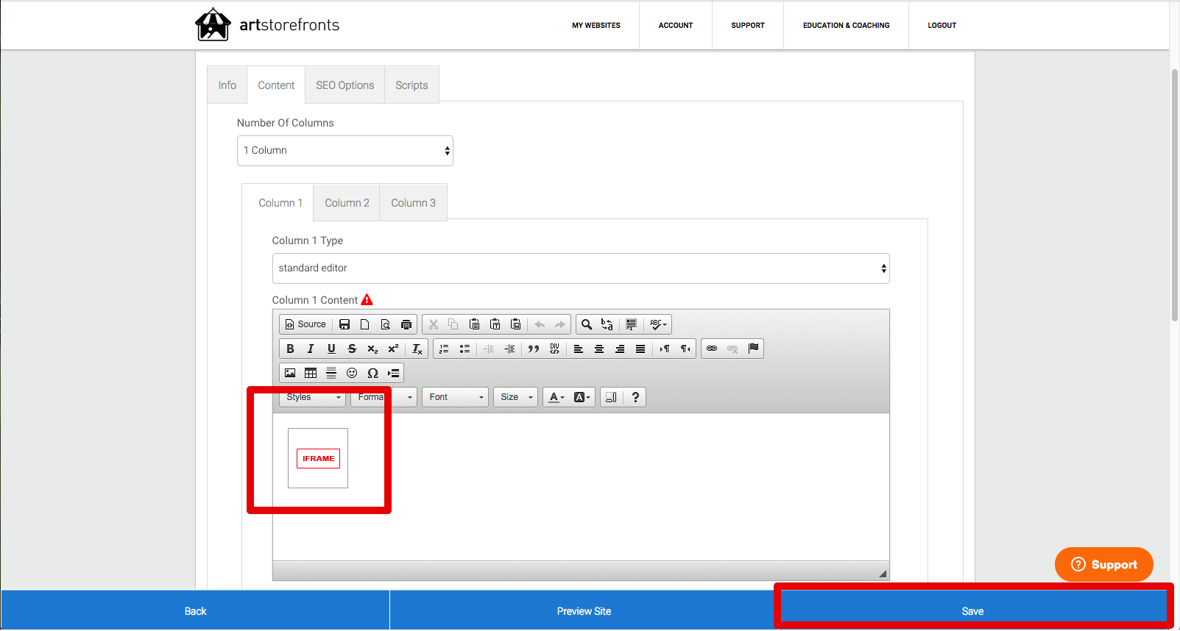
Task: Open the text color picker
Action: click(x=557, y=397)
